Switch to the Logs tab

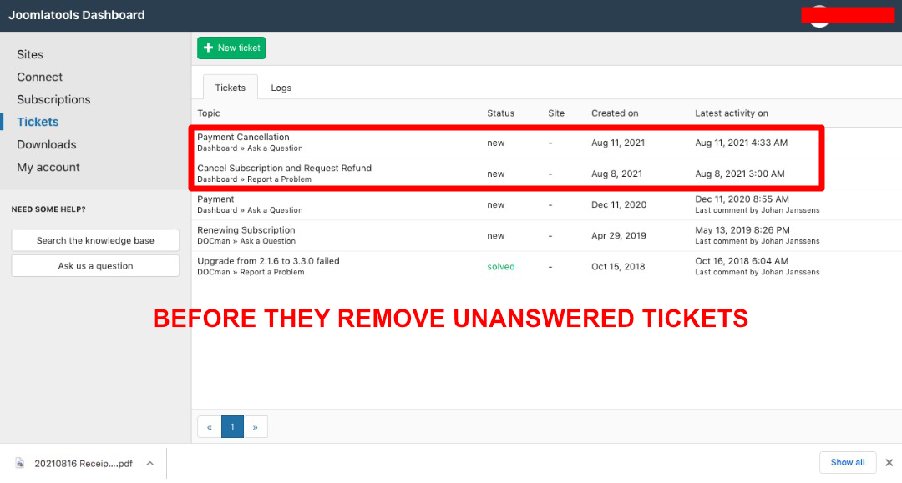tap(281, 88)
